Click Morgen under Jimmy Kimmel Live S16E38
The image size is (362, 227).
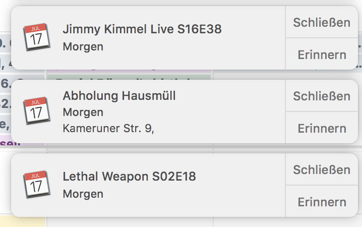tap(83, 47)
